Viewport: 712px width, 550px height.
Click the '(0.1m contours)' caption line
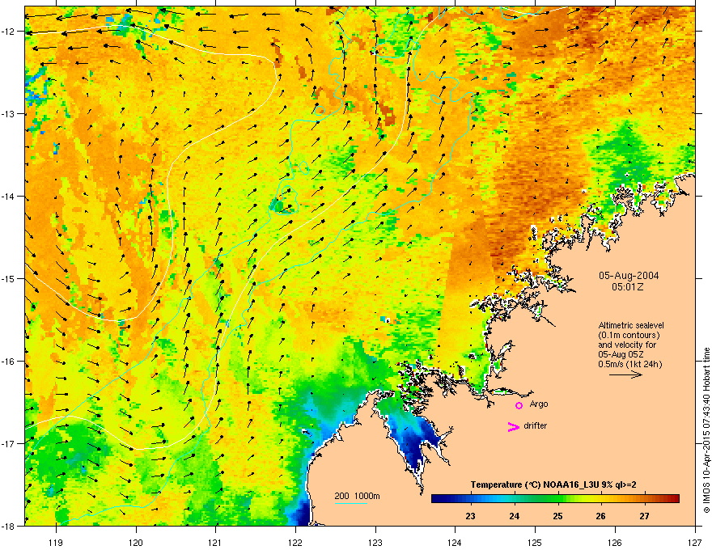[x=629, y=336]
